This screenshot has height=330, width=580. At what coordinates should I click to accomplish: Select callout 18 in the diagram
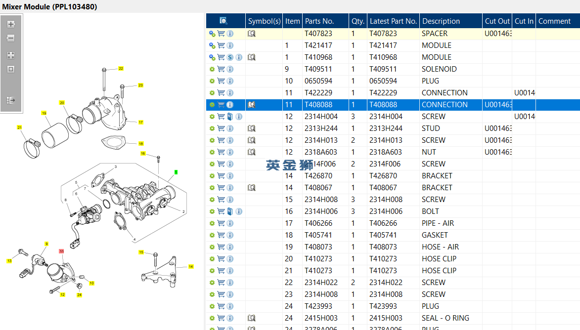[x=141, y=144]
